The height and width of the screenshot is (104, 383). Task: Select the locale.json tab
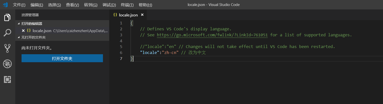tap(128, 15)
